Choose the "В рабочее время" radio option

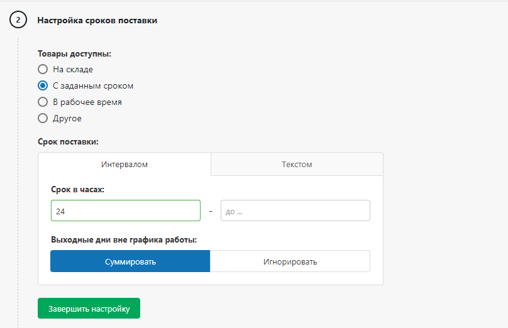43,102
